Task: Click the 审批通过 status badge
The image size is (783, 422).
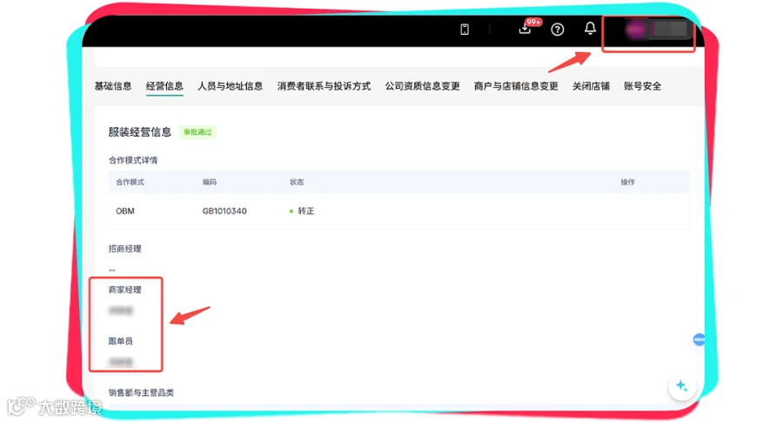Action: click(x=197, y=132)
